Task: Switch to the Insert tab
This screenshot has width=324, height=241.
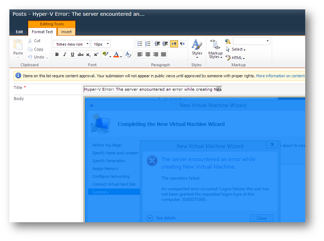Action: (x=66, y=32)
